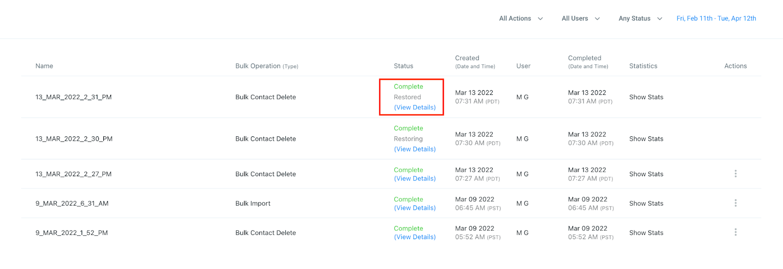This screenshot has width=783, height=269.
Task: Click the Name column header
Action: (x=44, y=66)
